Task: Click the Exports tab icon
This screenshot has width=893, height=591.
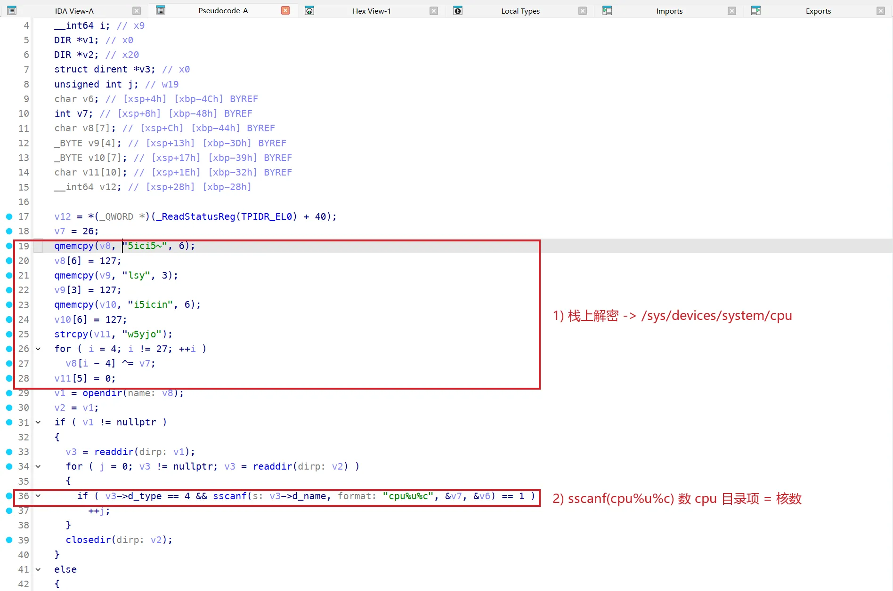Action: 756,11
